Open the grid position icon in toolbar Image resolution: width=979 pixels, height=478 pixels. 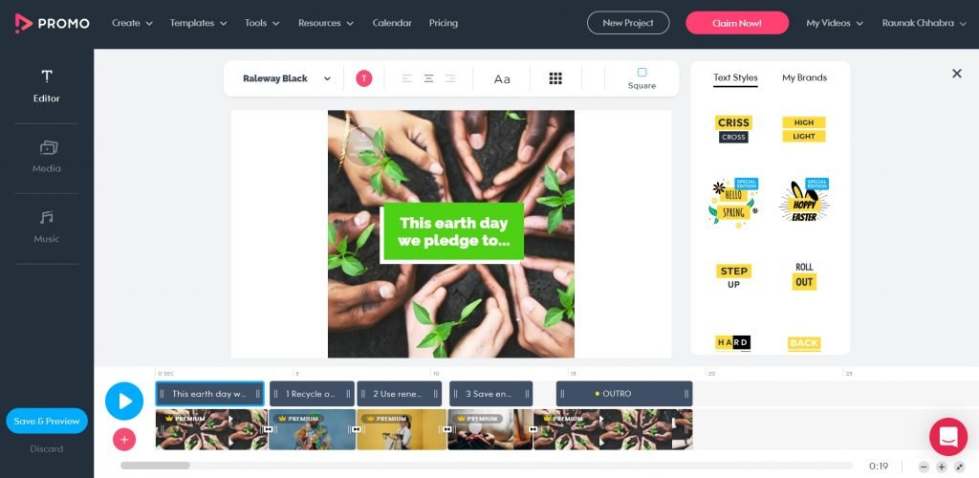pos(555,78)
